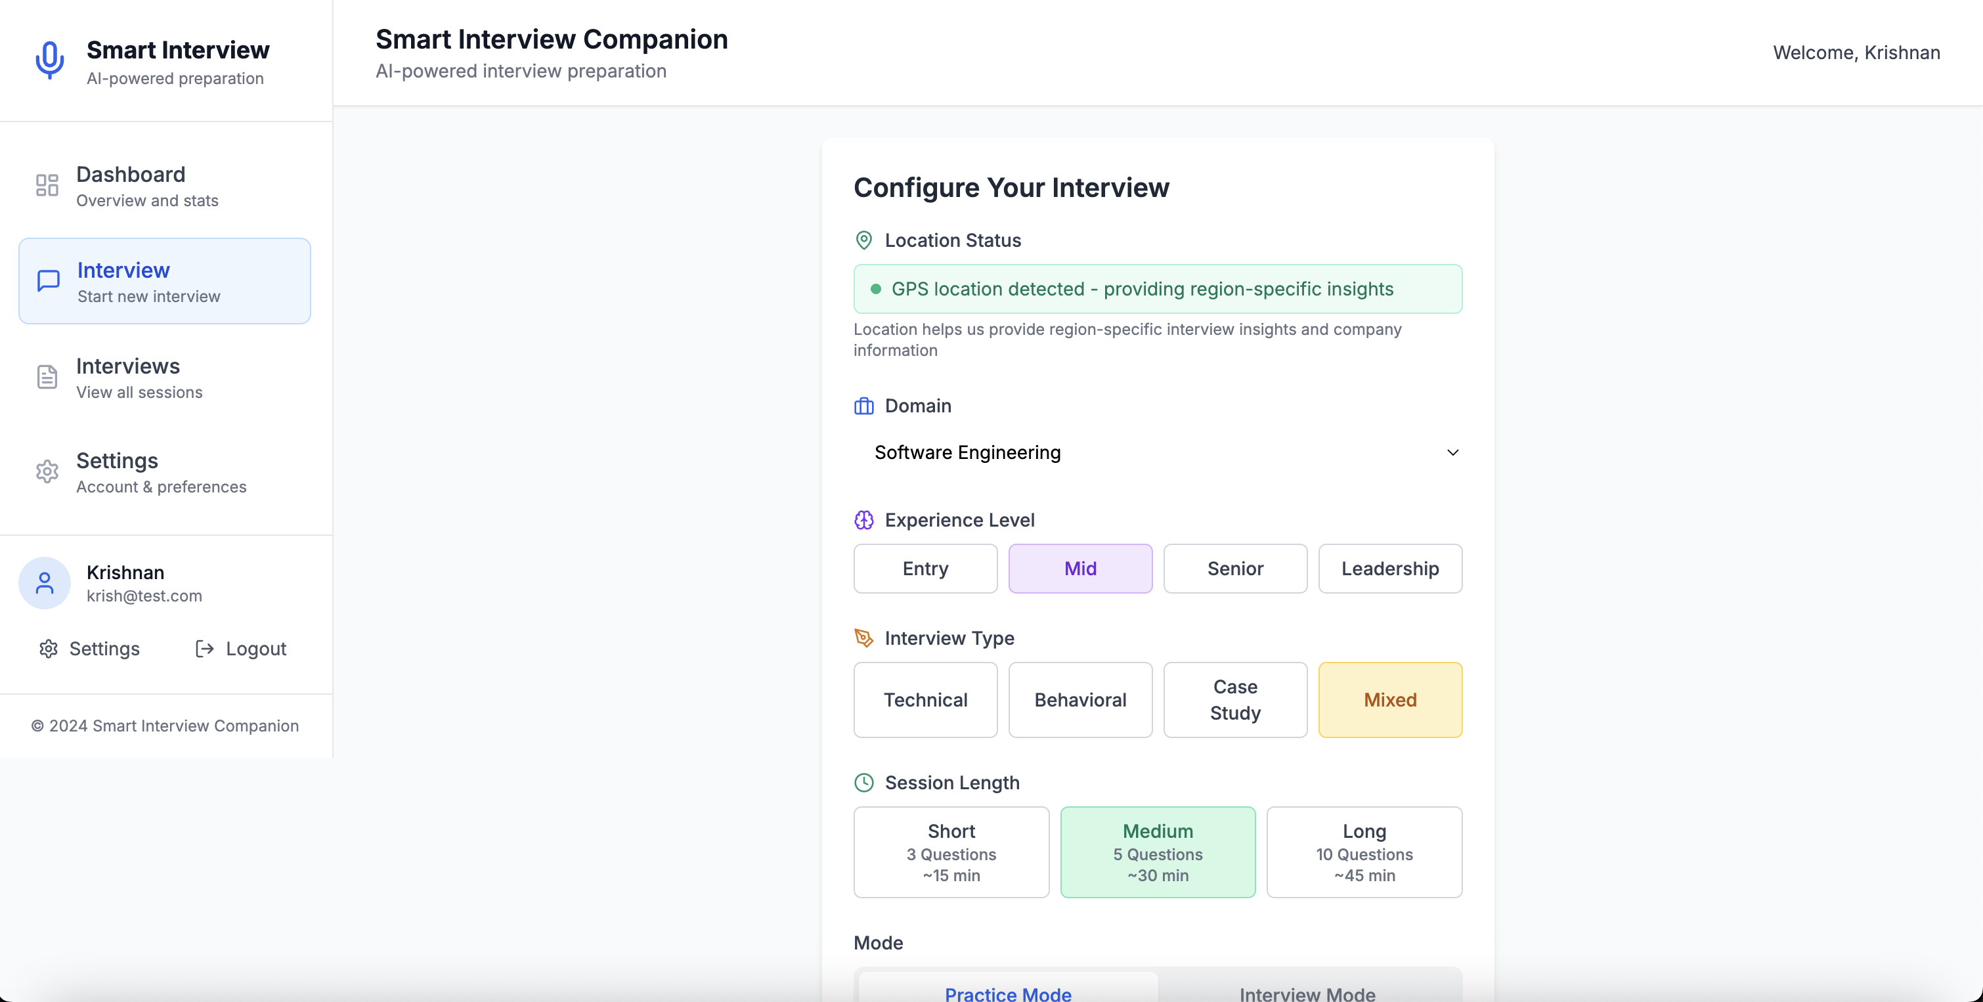Switch to Interview Mode tab
1983x1002 pixels.
pyautogui.click(x=1307, y=993)
